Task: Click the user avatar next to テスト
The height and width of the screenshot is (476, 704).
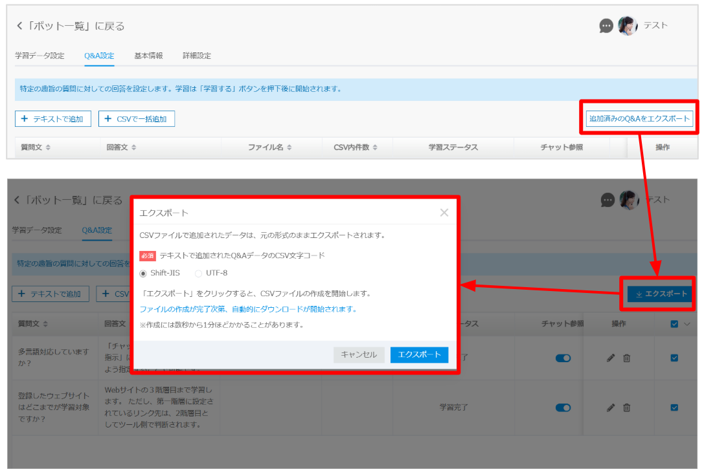Action: (628, 26)
